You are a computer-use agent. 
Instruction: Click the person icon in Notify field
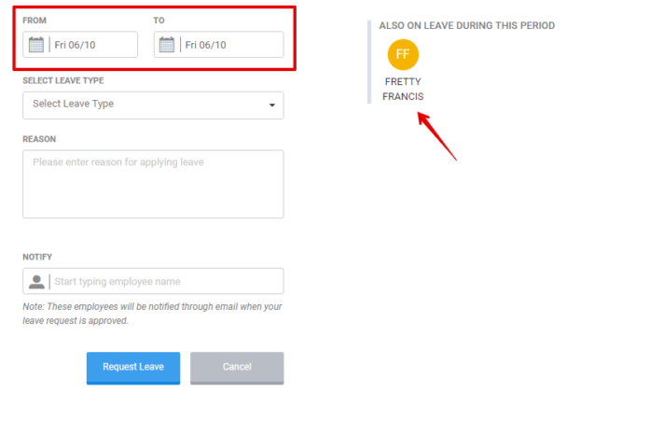point(36,282)
